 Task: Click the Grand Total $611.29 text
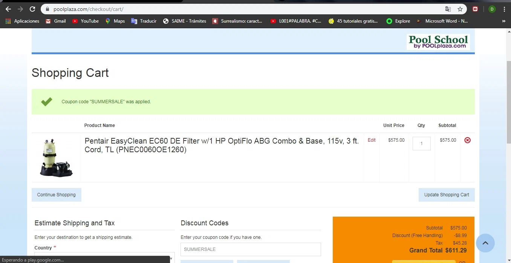pos(438,251)
